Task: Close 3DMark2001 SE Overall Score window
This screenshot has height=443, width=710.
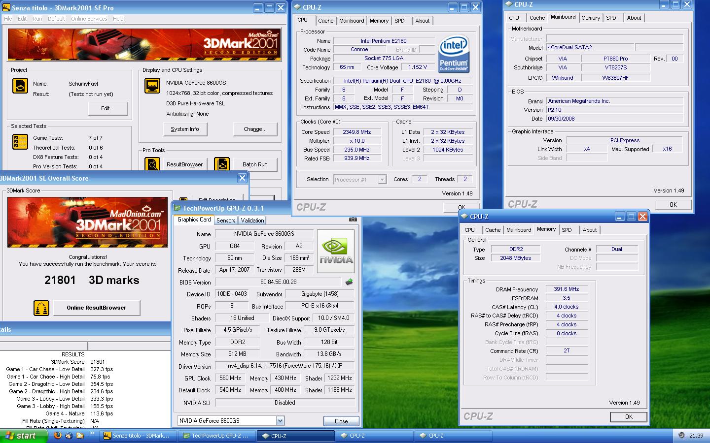Action: (242, 178)
